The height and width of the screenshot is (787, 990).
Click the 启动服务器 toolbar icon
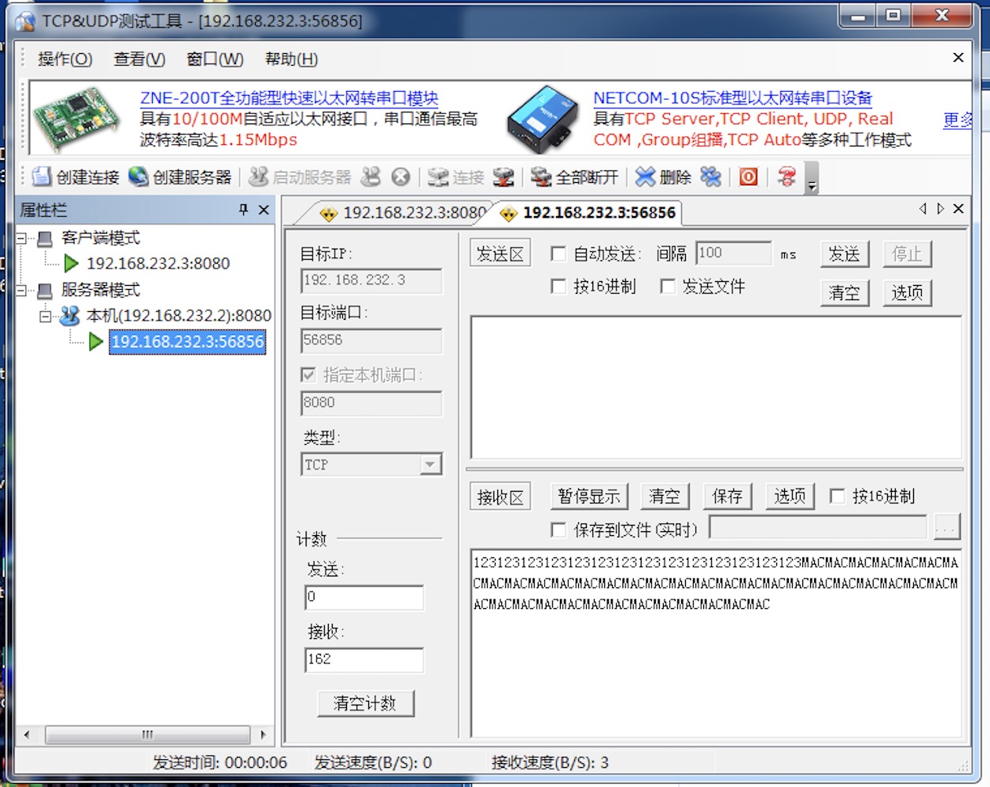(x=258, y=177)
